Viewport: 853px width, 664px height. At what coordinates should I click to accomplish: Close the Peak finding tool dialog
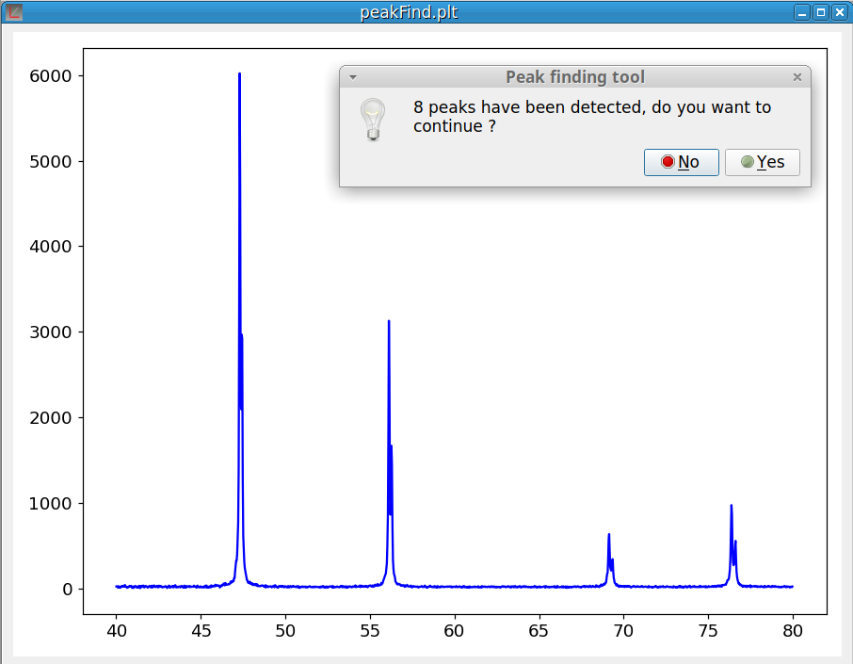coord(797,77)
